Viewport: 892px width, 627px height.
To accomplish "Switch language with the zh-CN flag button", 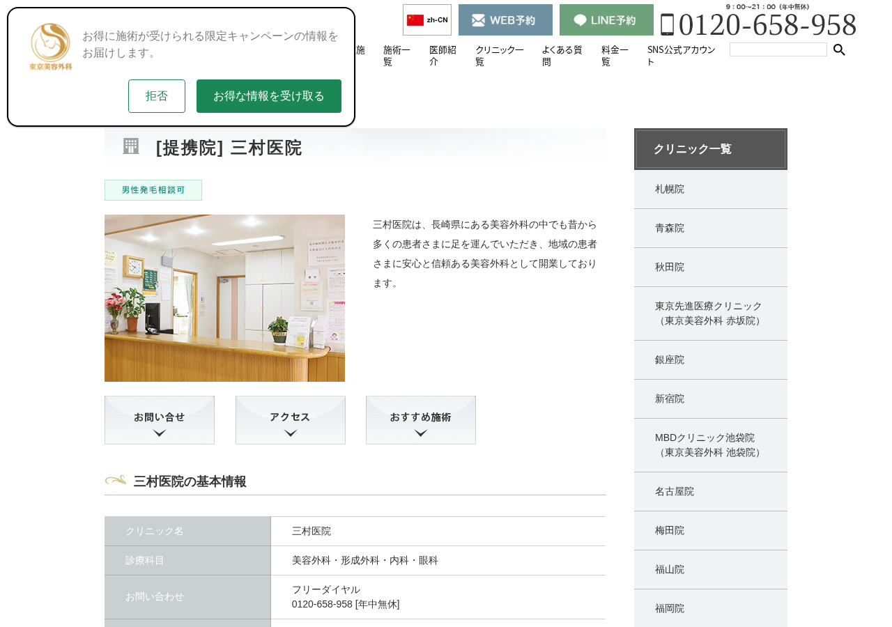I will click(427, 20).
